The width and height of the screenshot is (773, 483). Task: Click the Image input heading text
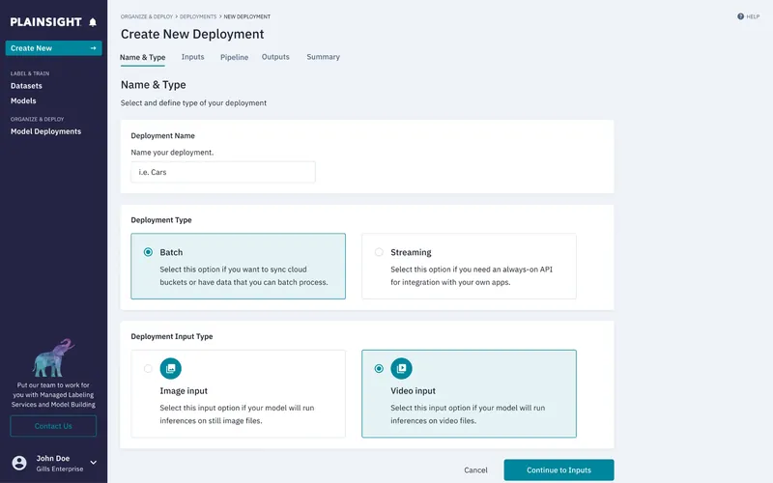coord(184,391)
